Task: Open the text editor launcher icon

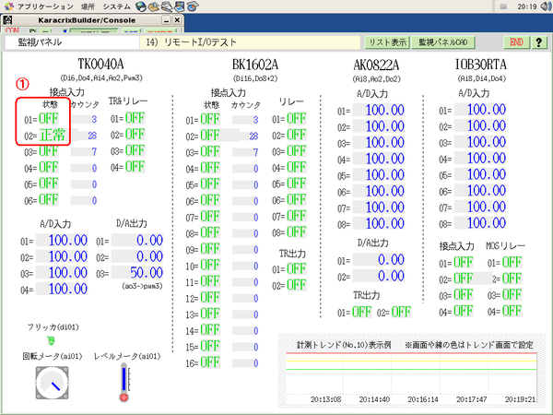Action: coord(167,6)
